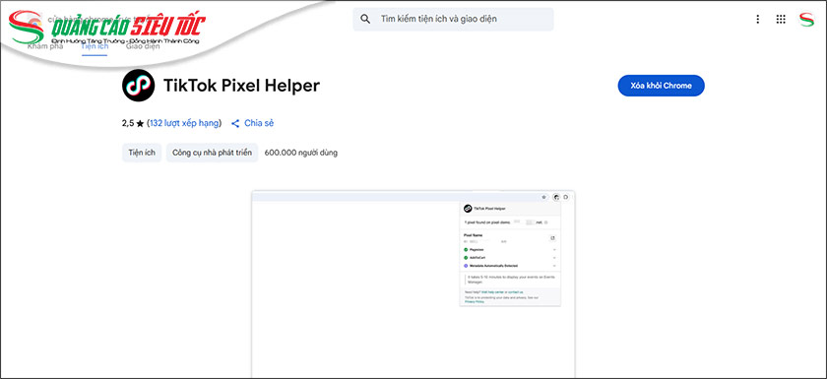Focus the "Tìm kiếm tiện ích và giao diện" search field
Image resolution: width=827 pixels, height=379 pixels.
(453, 19)
